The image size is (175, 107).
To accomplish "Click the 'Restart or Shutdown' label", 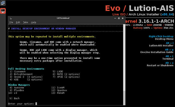I will point(160,66).
